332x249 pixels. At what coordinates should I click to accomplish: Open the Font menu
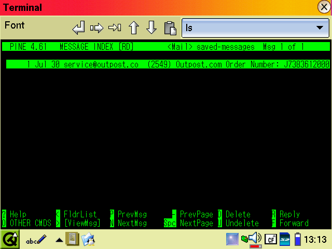coord(15,25)
